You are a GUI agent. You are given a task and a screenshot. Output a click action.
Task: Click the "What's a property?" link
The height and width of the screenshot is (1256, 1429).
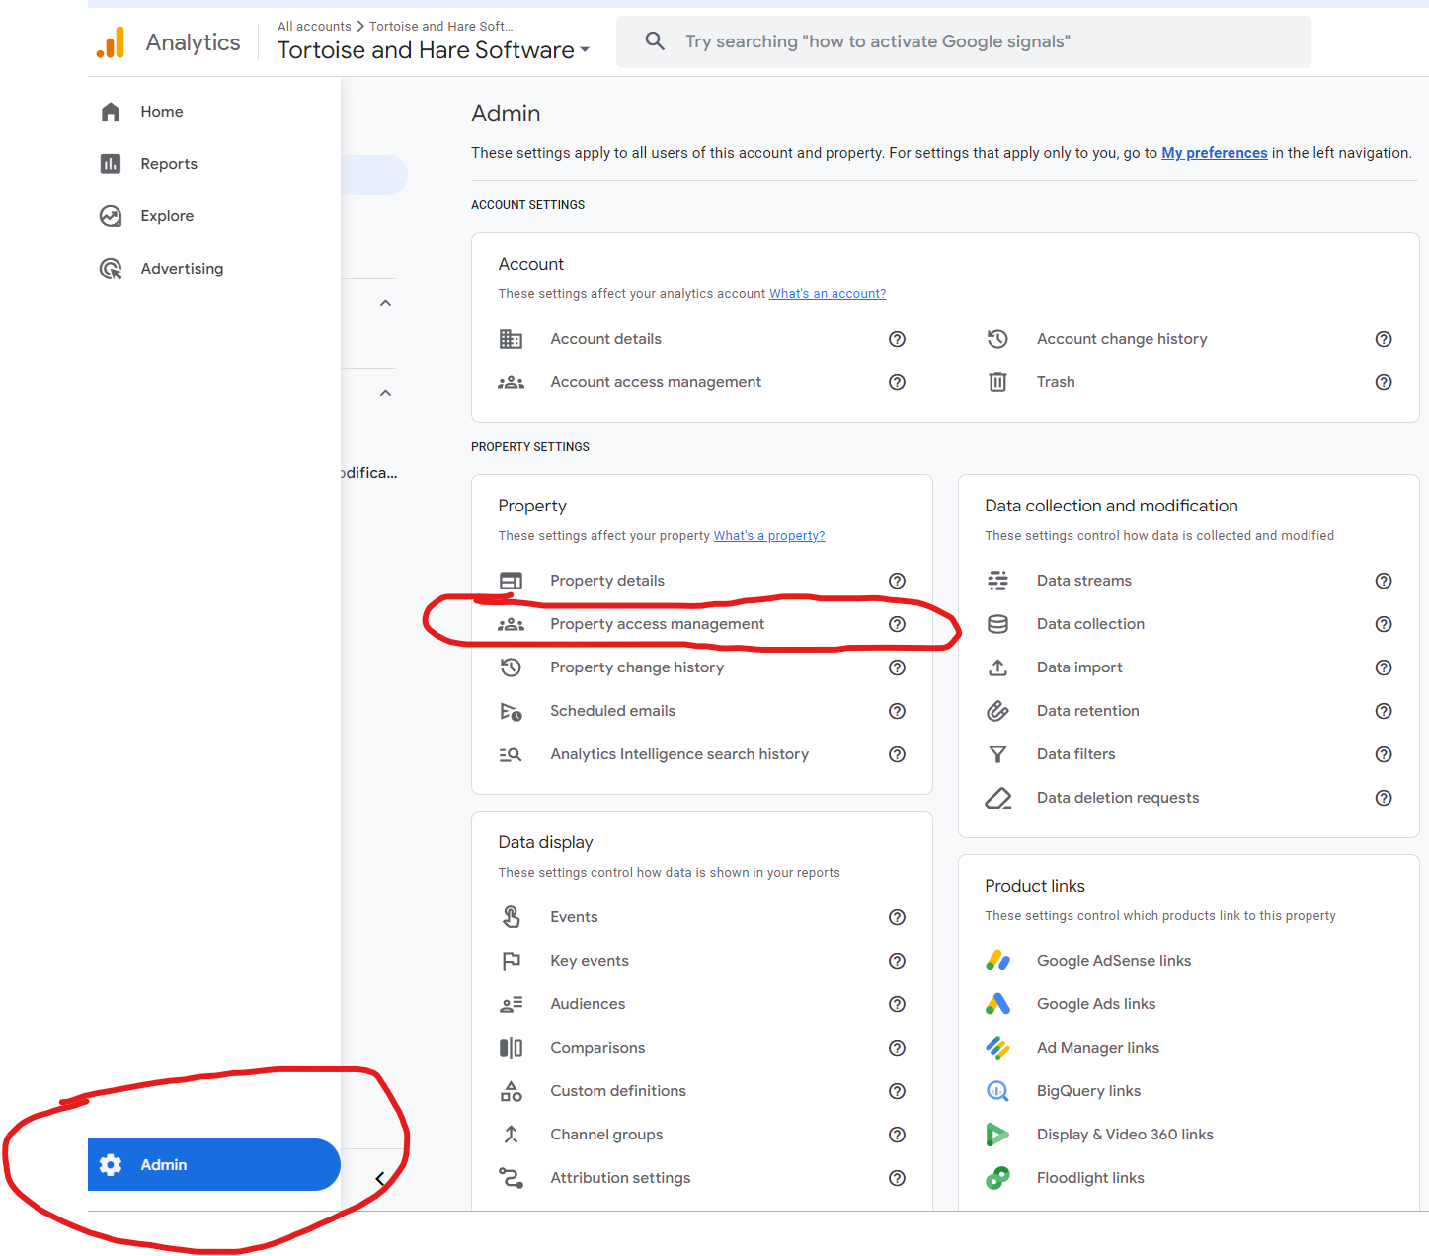coord(768,536)
